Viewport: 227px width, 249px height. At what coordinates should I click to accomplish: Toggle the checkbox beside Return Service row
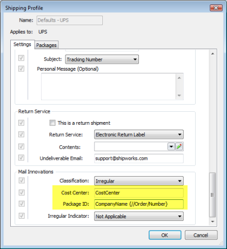point(21,134)
